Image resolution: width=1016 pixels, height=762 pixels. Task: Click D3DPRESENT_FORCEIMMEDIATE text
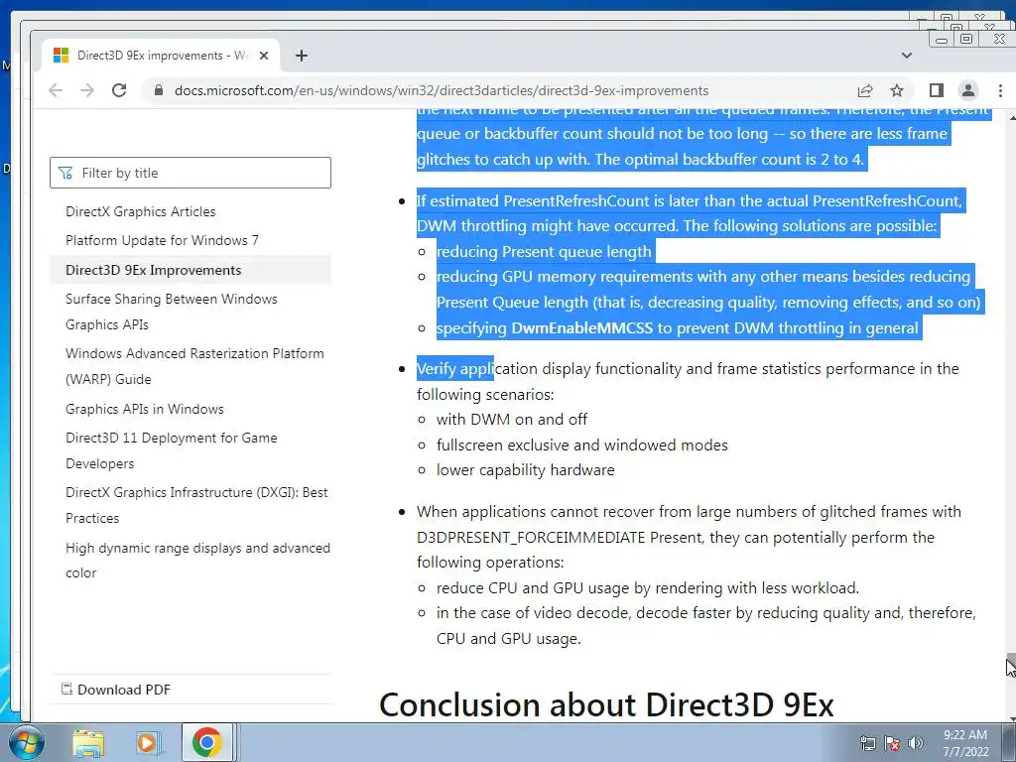coord(531,537)
